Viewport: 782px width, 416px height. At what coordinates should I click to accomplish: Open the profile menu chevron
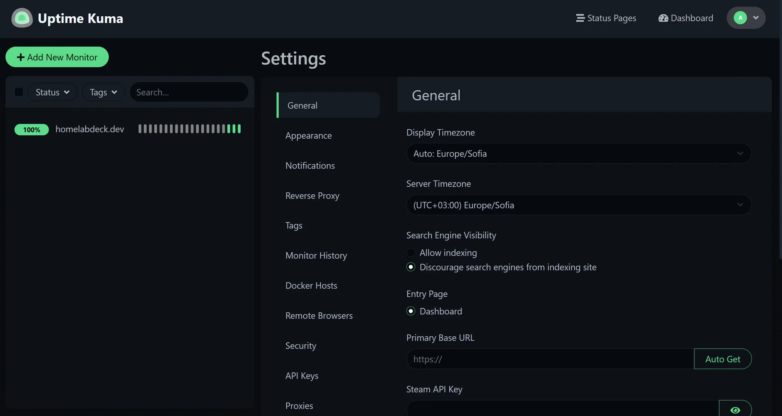pyautogui.click(x=756, y=17)
